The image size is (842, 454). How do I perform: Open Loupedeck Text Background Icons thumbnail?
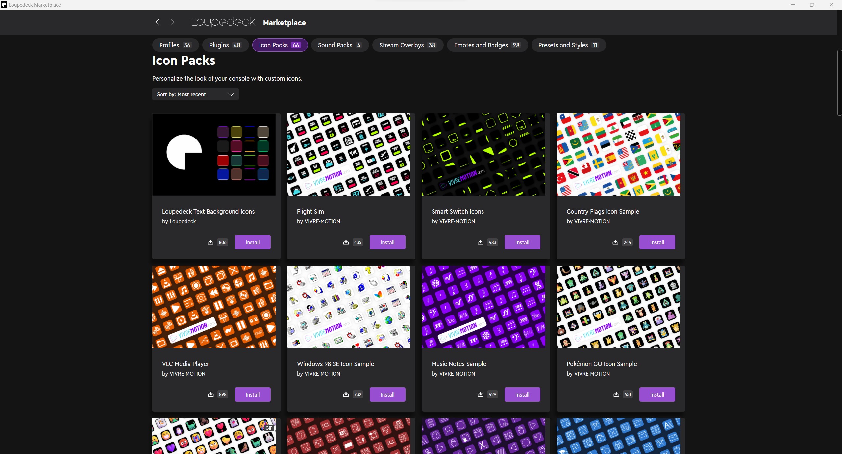click(214, 155)
